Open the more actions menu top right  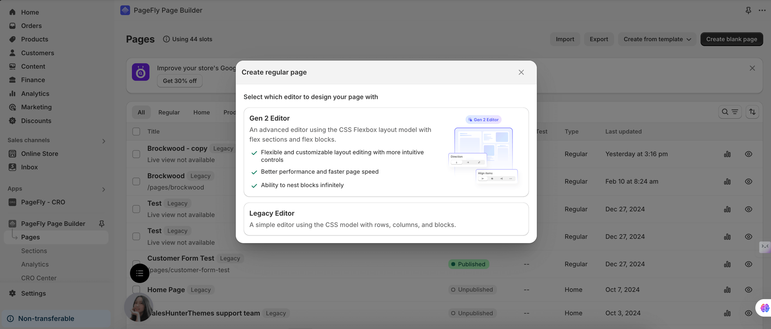pyautogui.click(x=762, y=10)
